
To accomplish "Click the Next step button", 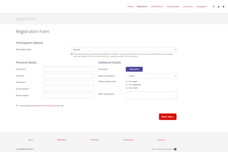I will [168, 117].
